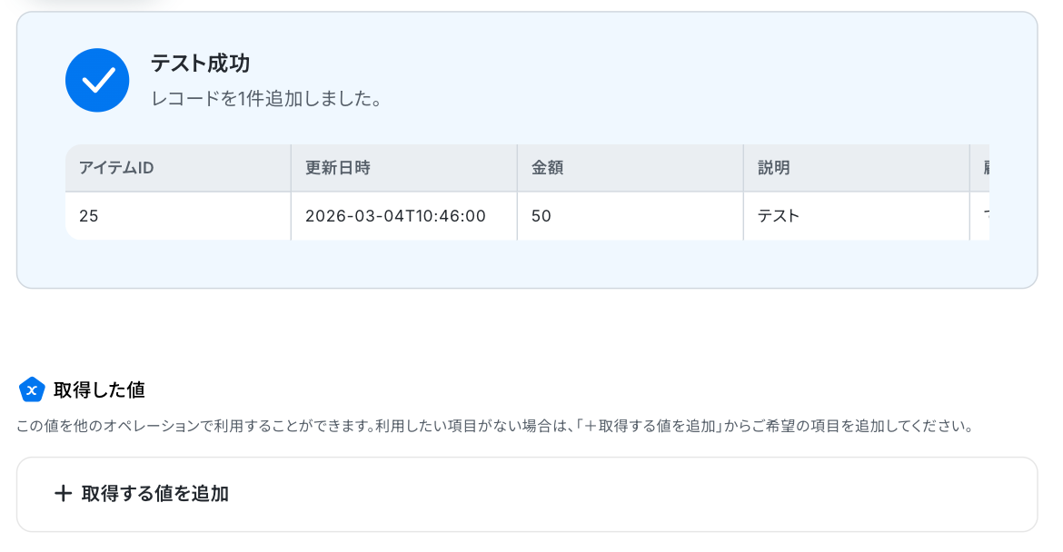Click the blue pentagon icon beside 取得した値
1063x552 pixels.
pyautogui.click(x=32, y=389)
